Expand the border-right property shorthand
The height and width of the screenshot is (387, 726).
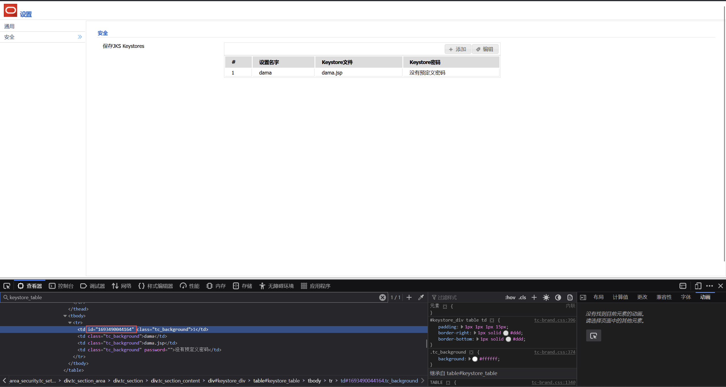pyautogui.click(x=475, y=333)
